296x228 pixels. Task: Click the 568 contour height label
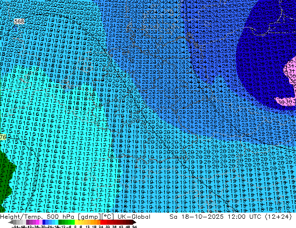[19, 21]
